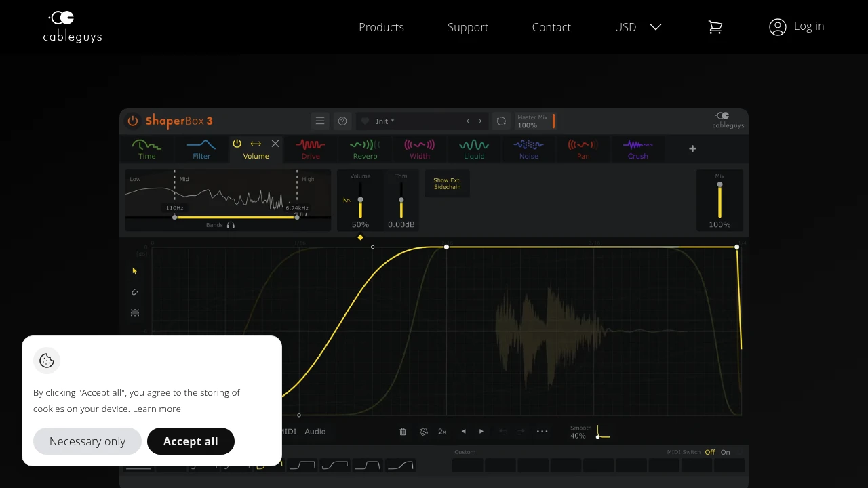868x488 pixels.
Task: Open the ShaperBox help question mark
Action: (x=342, y=121)
